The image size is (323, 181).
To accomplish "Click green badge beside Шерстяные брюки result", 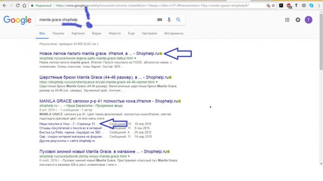I will 170,77.
